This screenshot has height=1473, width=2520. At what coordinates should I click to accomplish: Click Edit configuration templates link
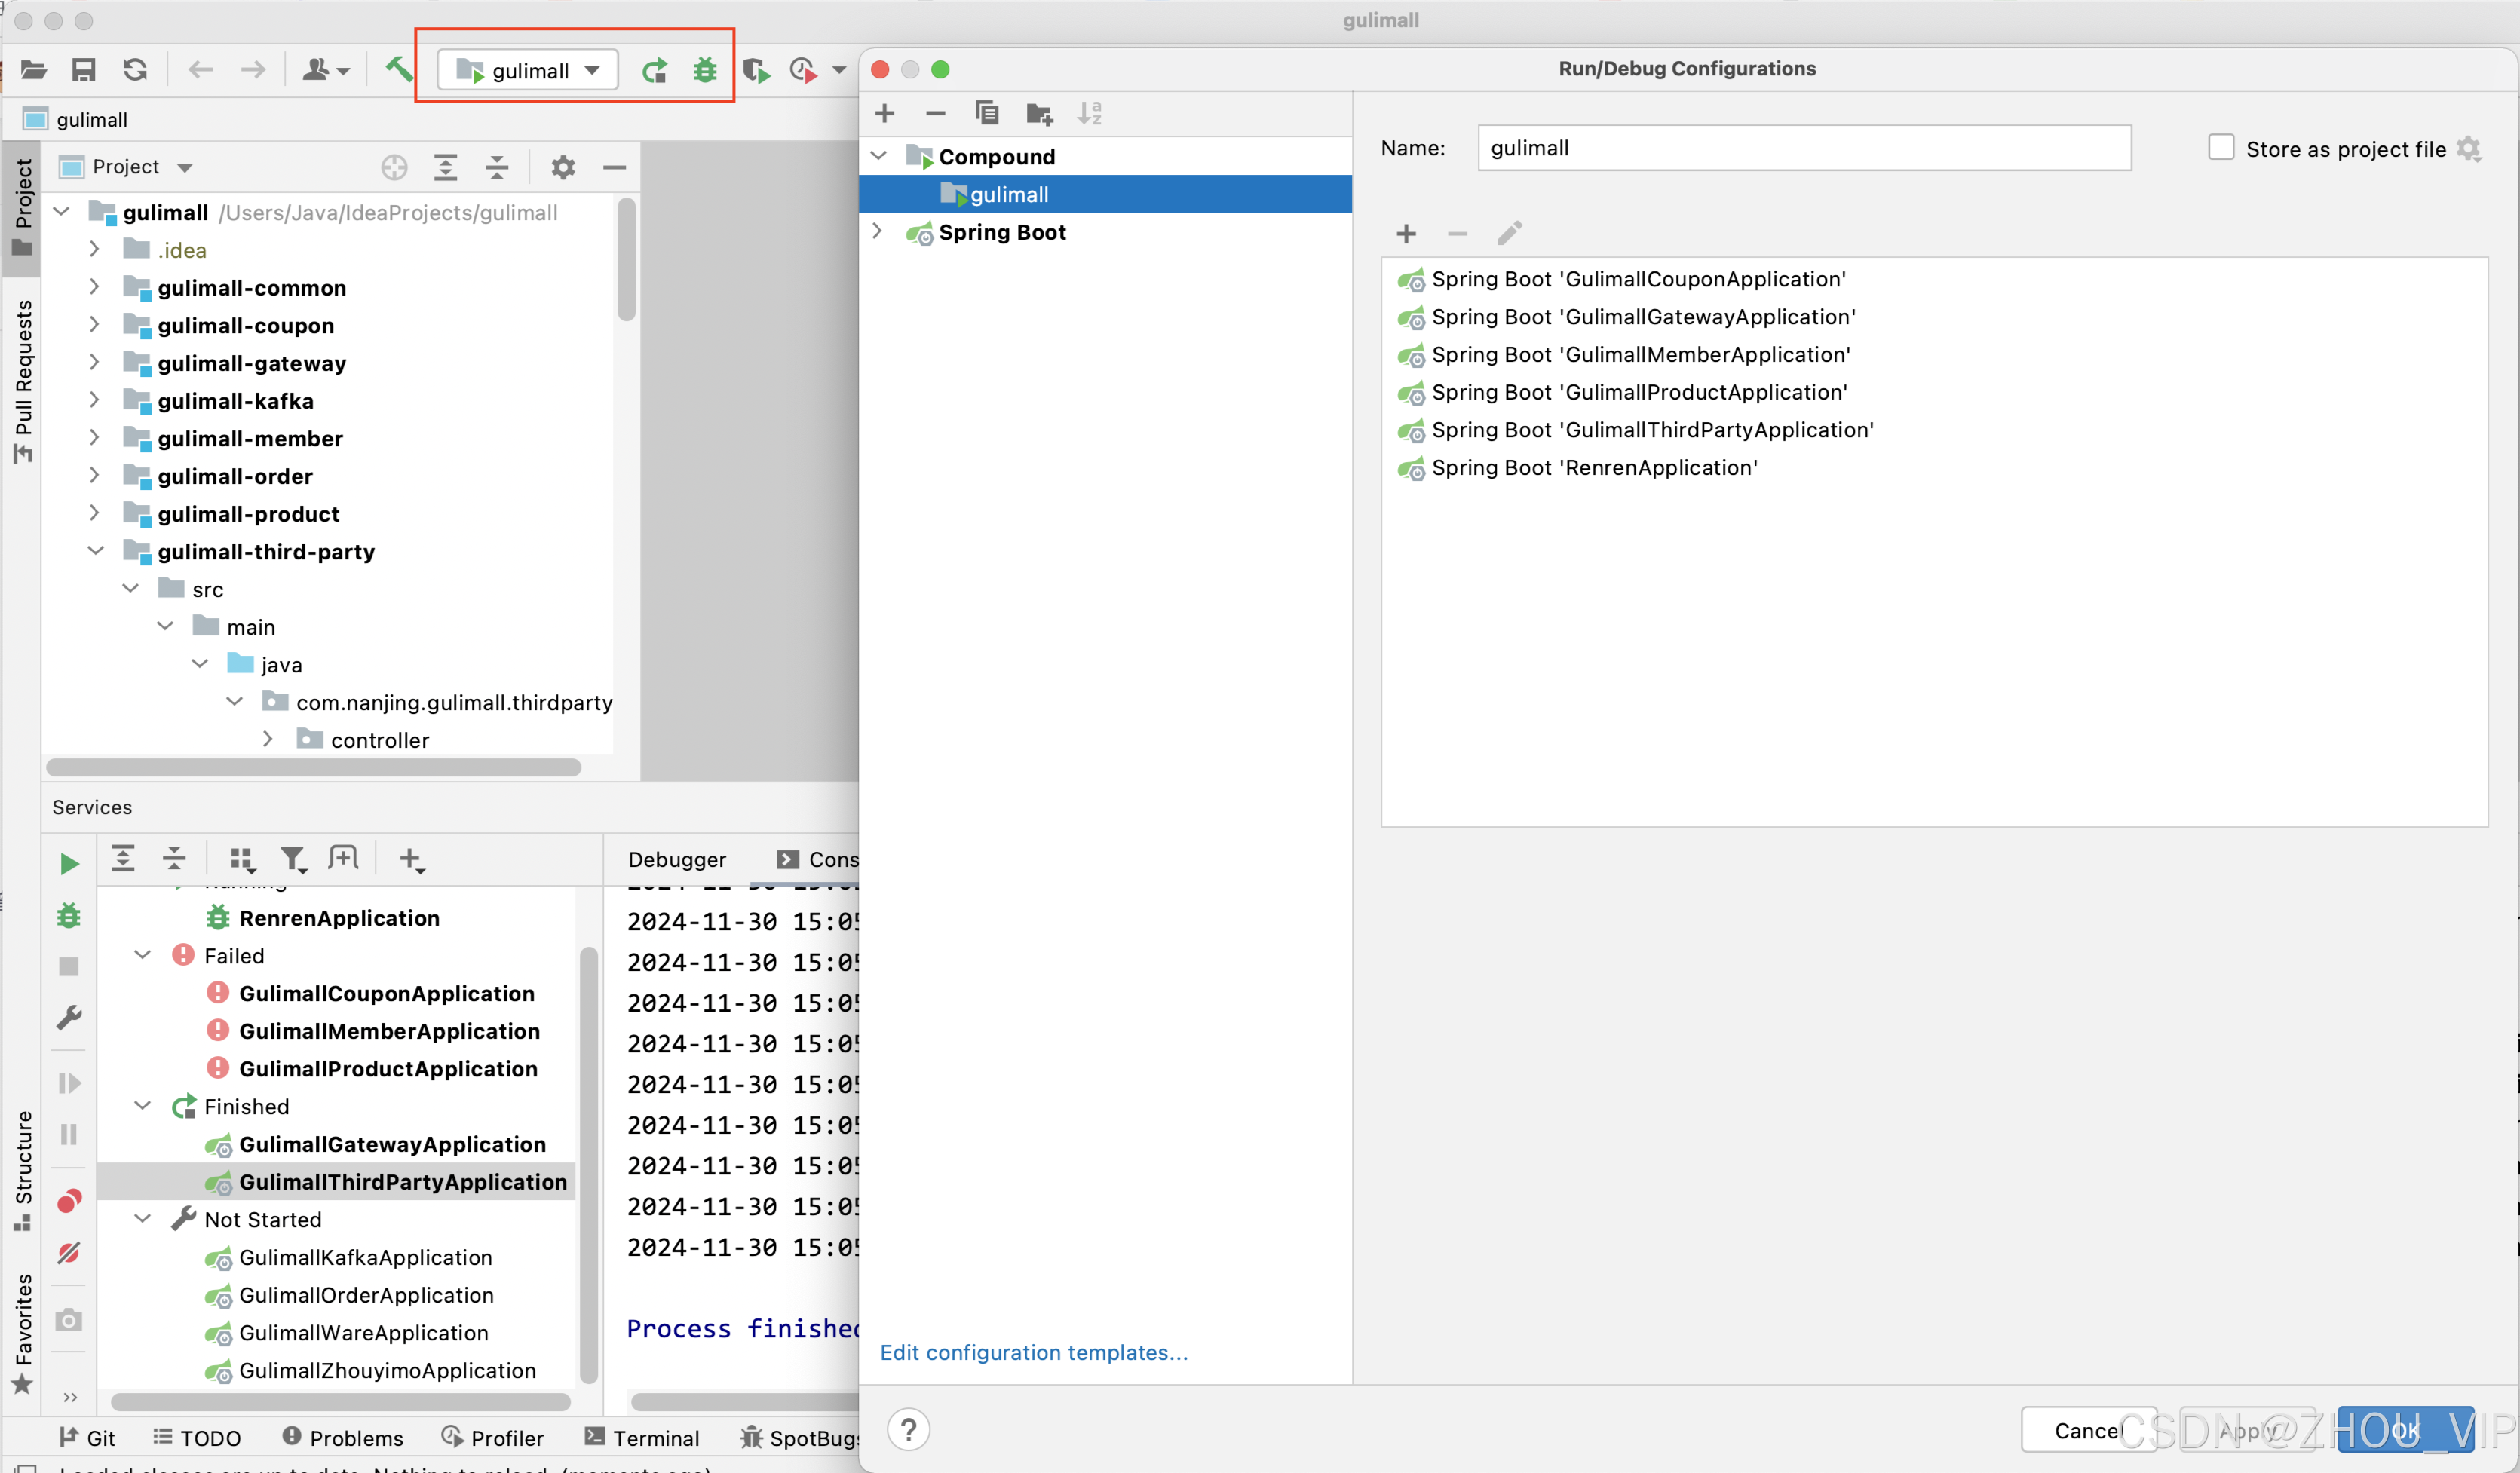click(x=1033, y=1352)
